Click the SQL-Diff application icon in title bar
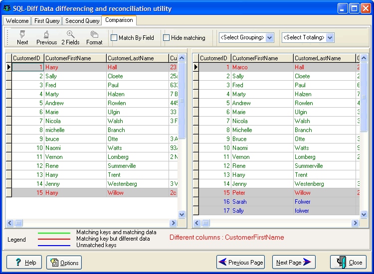This screenshot has height=274, width=374. click(6, 8)
